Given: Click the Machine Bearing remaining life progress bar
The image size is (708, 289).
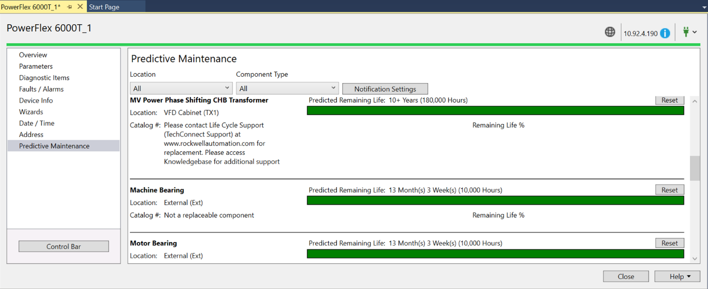Looking at the screenshot, I should click(495, 200).
